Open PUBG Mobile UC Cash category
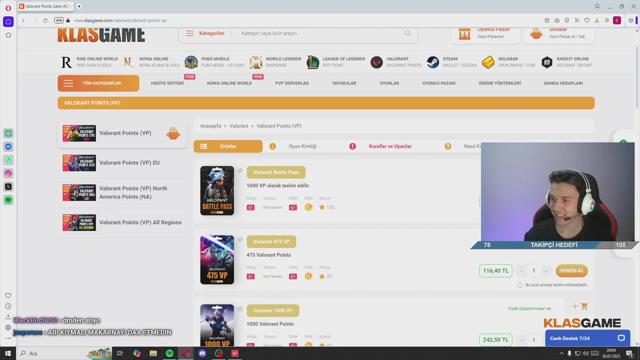The height and width of the screenshot is (360, 640). 214,62
